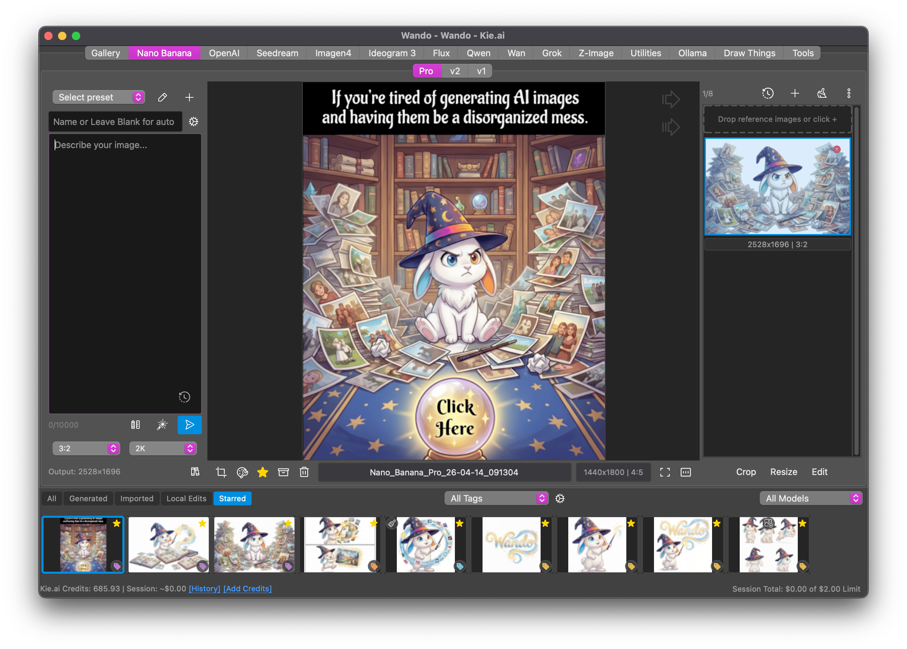Viewport: 907px width, 649px height.
Task: Click the magic wand prompt enhancer icon
Action: [161, 425]
